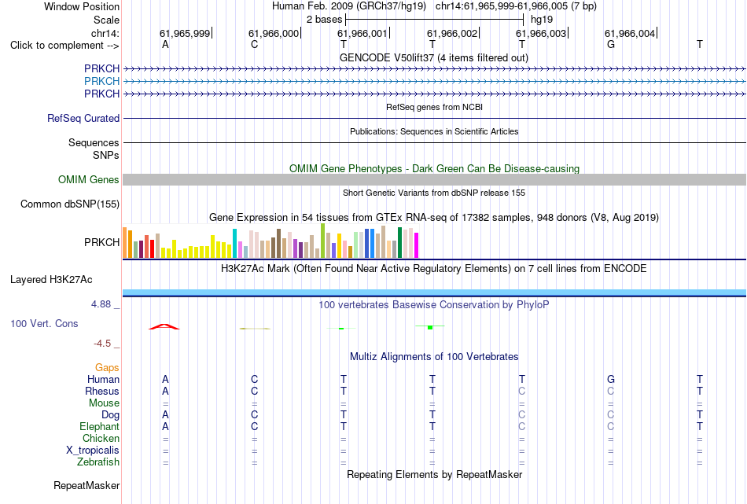Click position label 61,966,002 on ruler

pos(451,33)
